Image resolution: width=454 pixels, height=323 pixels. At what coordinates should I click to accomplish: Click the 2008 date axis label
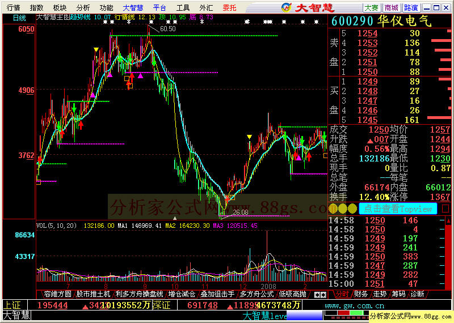pyautogui.click(x=268, y=287)
